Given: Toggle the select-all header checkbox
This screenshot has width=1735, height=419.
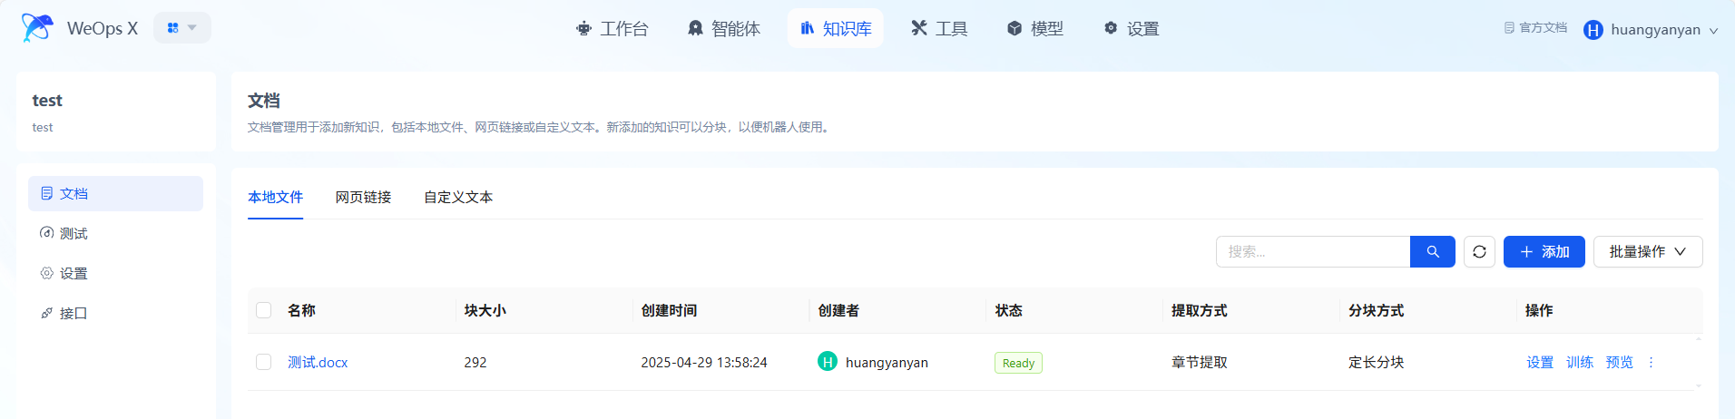Looking at the screenshot, I should tap(264, 310).
